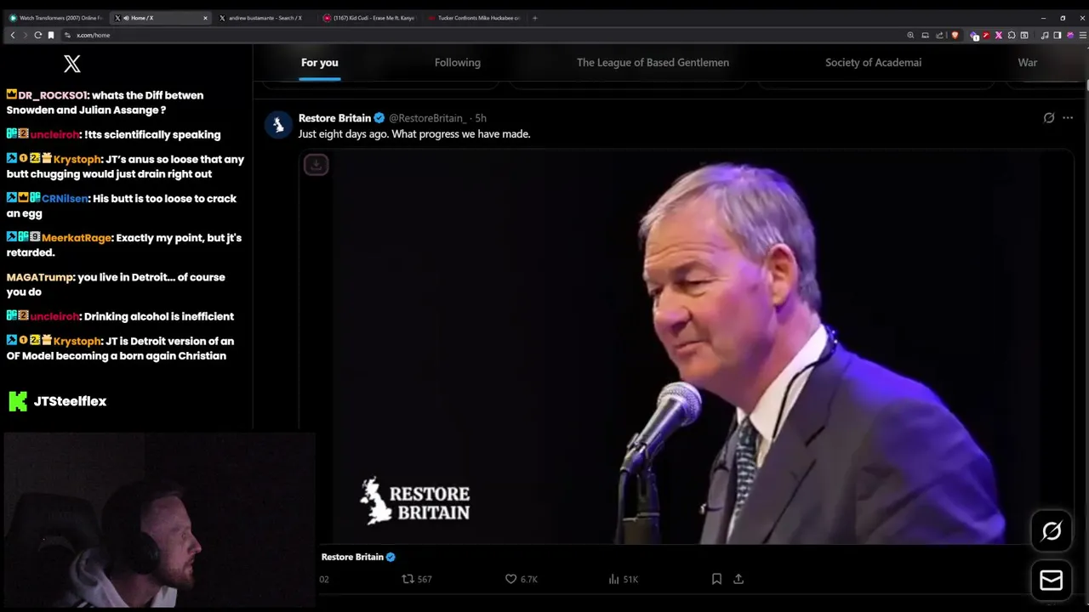Switch to the Following tab
Viewport: 1089px width, 612px height.
coord(458,62)
